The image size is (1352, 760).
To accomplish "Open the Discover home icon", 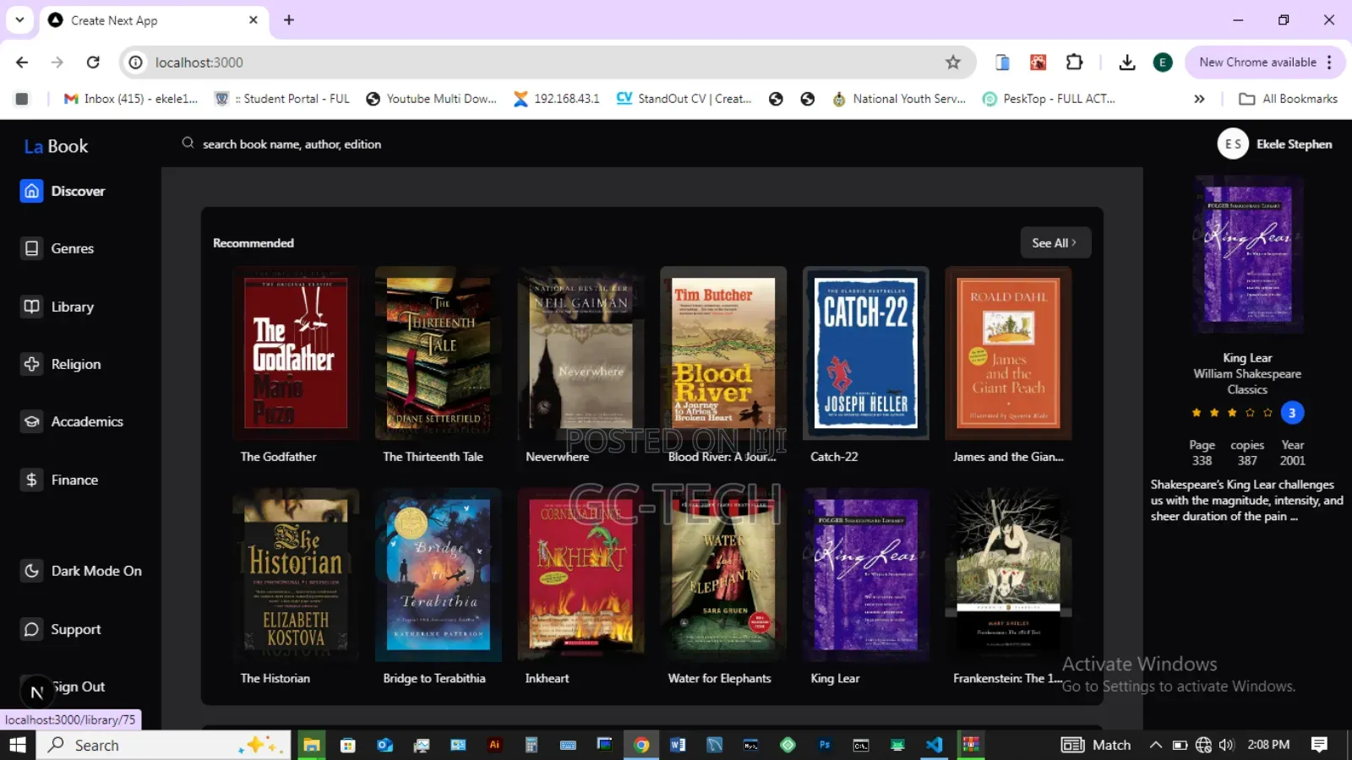I will pyautogui.click(x=31, y=191).
